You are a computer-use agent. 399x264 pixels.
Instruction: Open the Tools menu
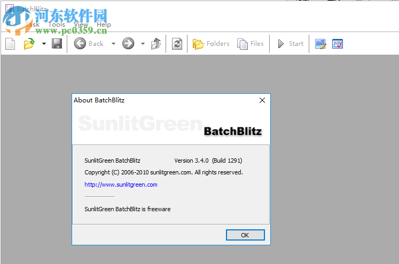[57, 25]
